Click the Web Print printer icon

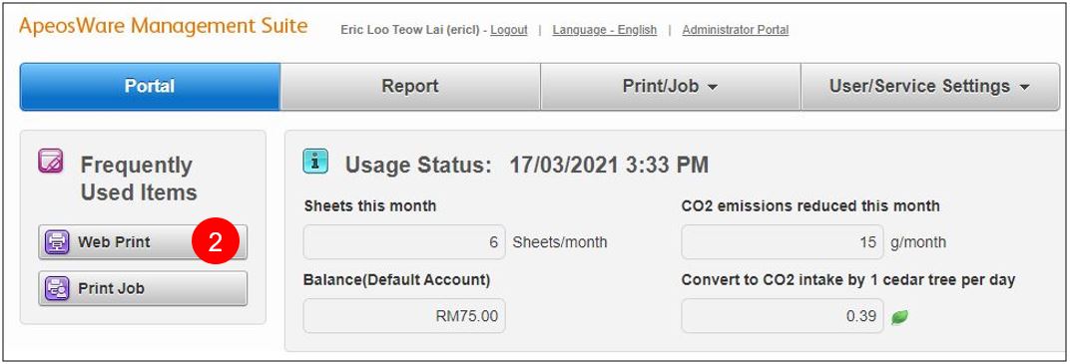(57, 242)
